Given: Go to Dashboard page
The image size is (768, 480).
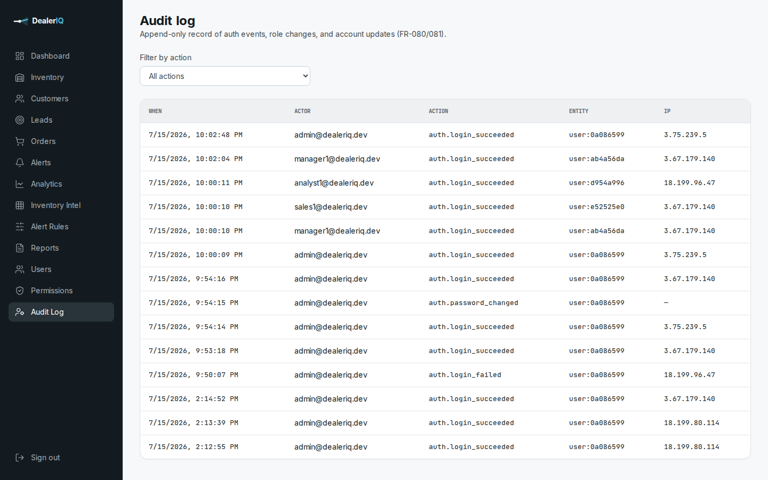Looking at the screenshot, I should click(61, 56).
